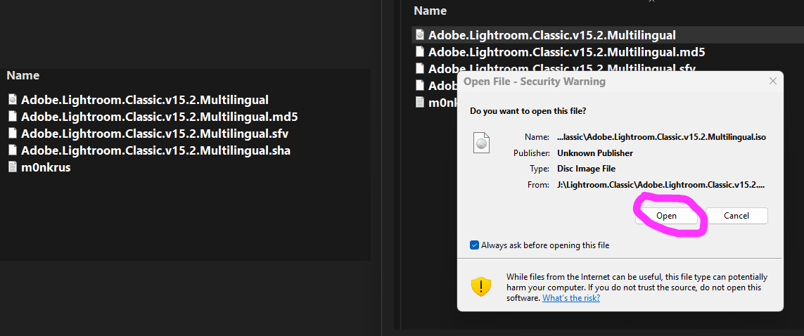Uncheck Always ask before opening this file
This screenshot has width=804, height=336.
474,245
